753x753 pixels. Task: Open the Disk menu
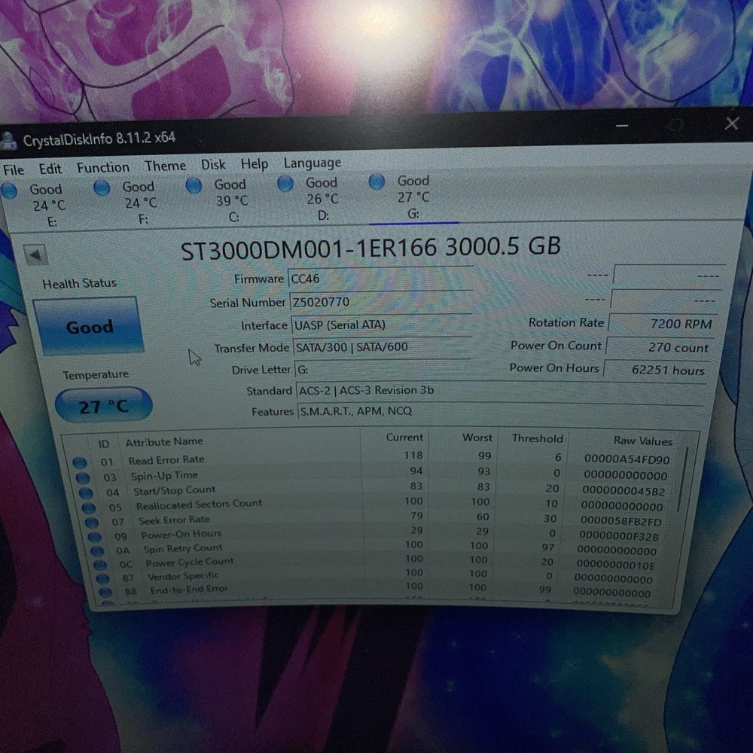point(213,164)
